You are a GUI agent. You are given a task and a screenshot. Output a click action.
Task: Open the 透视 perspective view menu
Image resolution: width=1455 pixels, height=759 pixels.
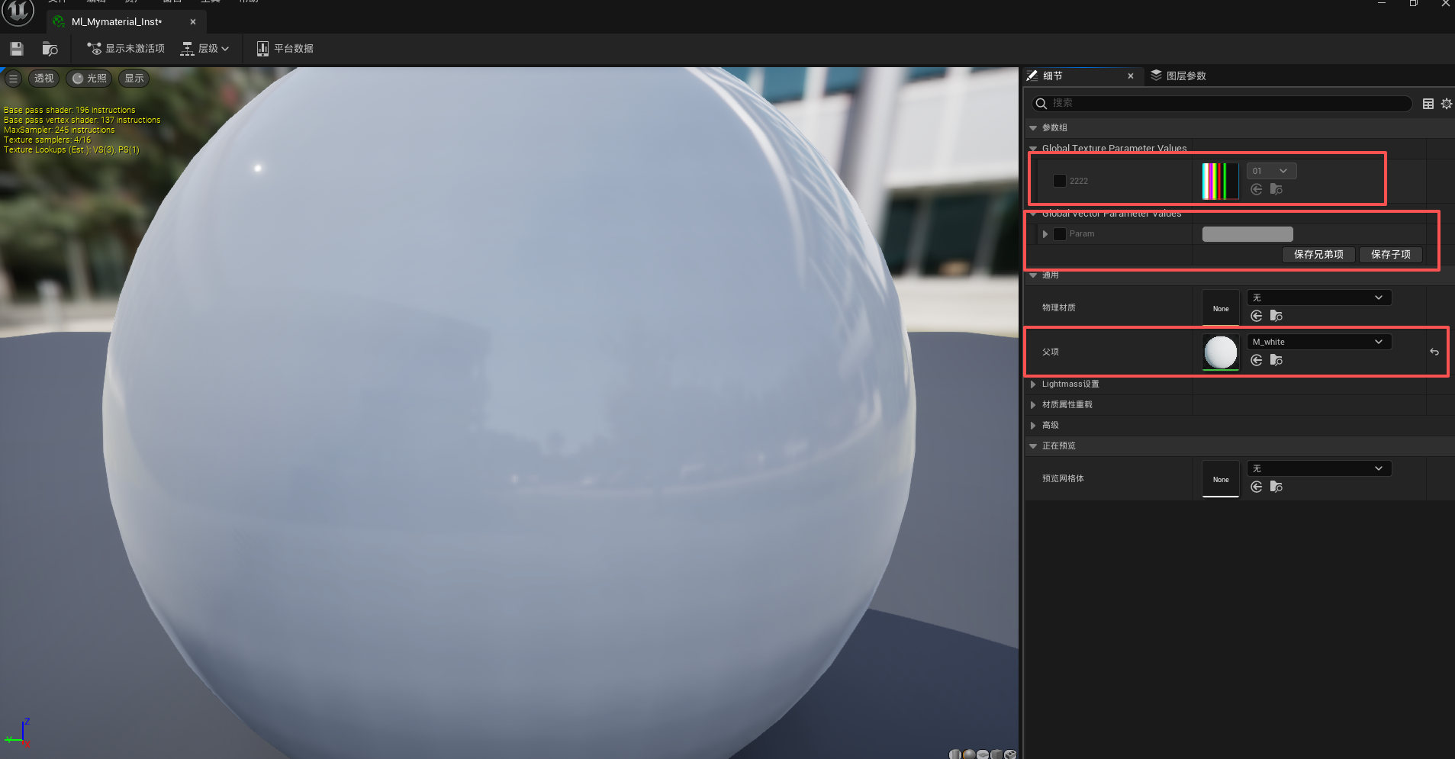tap(43, 79)
